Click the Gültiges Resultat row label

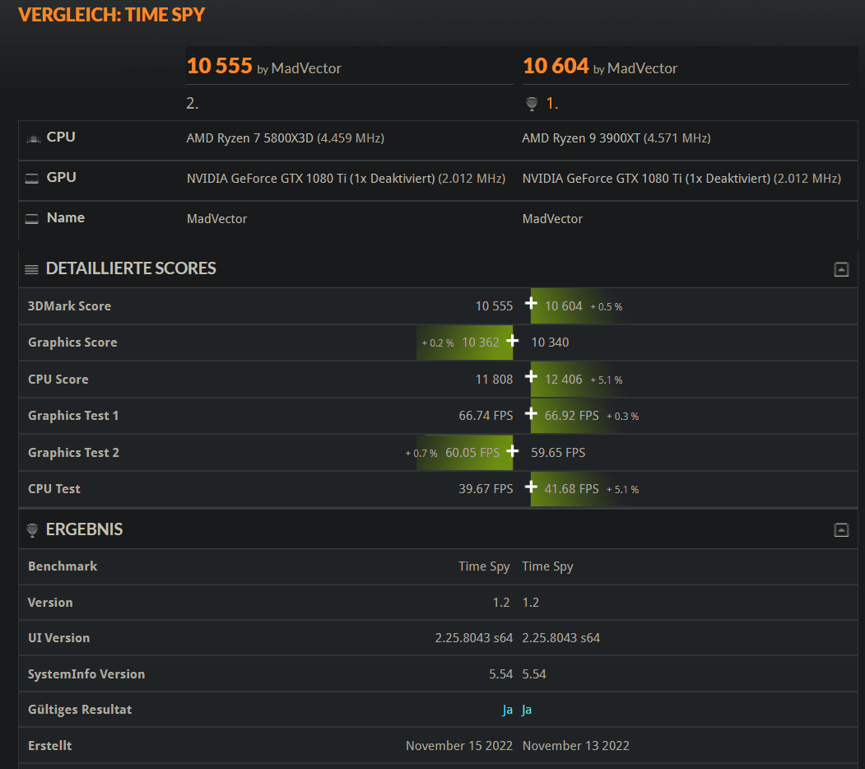[80, 710]
